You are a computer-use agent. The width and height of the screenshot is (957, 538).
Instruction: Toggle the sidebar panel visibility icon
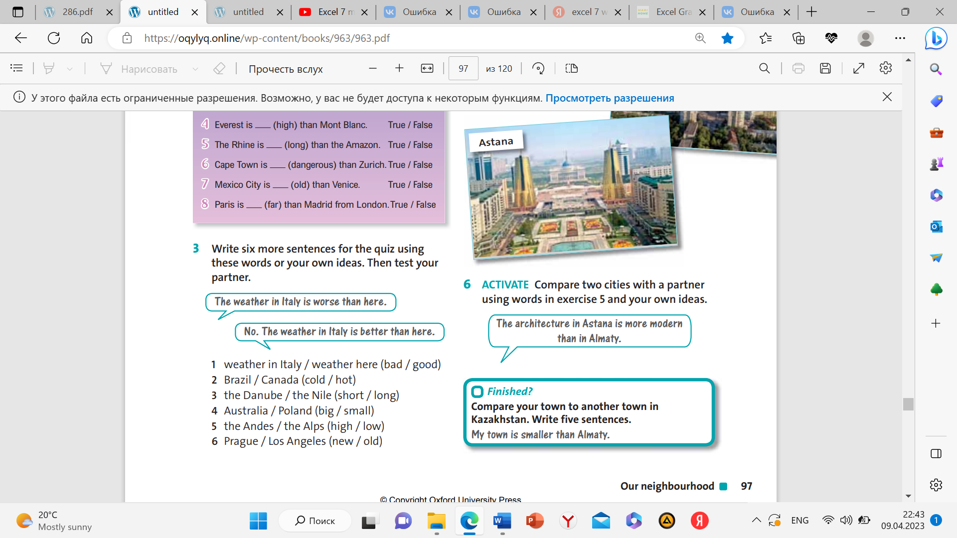pyautogui.click(x=936, y=454)
